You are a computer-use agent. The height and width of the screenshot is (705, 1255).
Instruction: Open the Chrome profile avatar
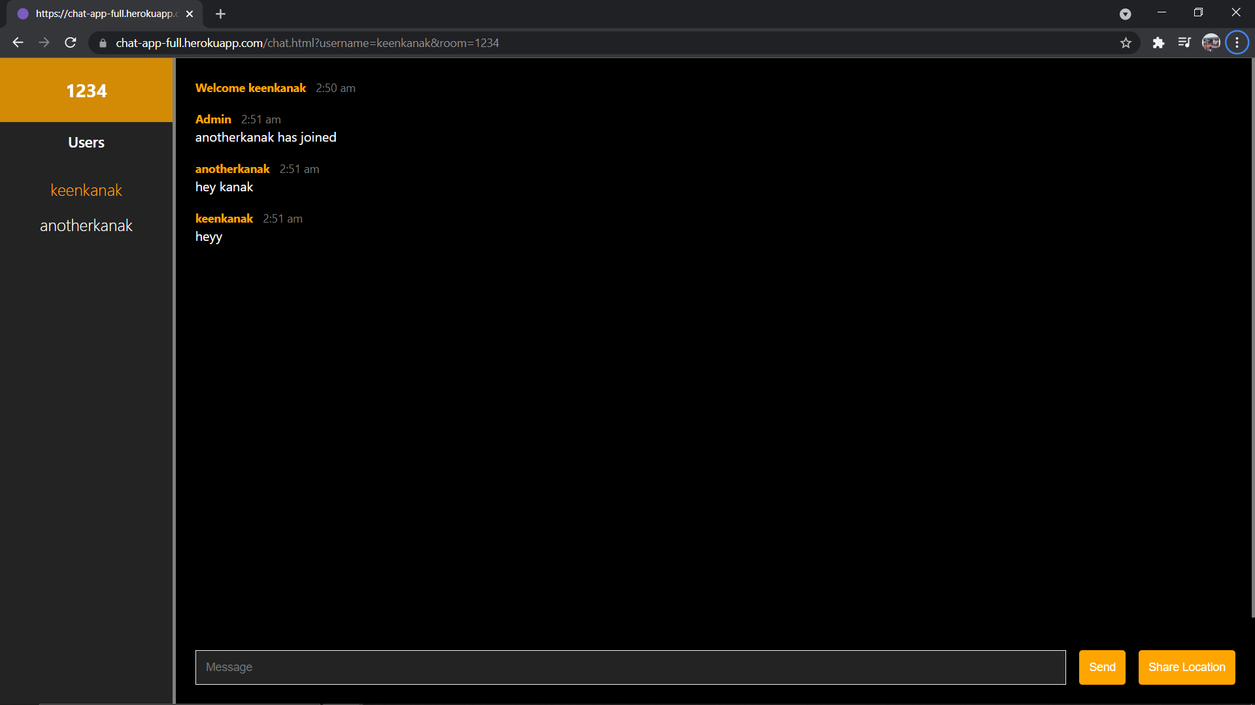[x=1211, y=43]
